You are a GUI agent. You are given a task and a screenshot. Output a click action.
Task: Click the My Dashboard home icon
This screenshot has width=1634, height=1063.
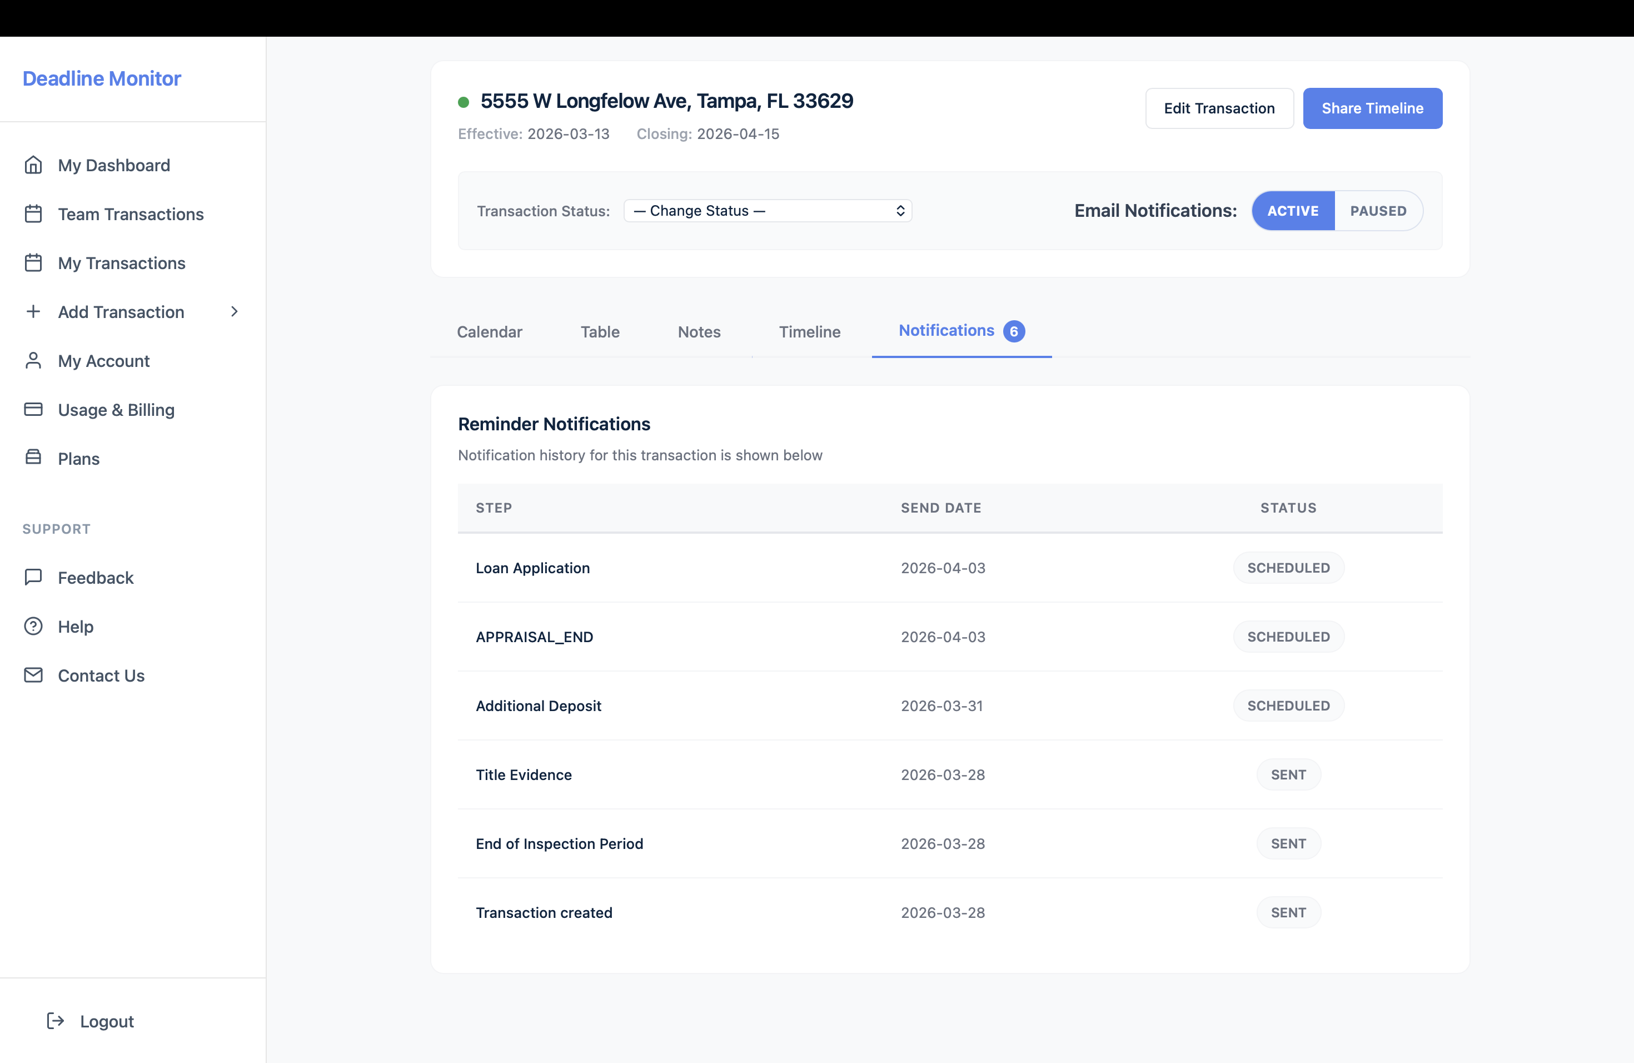point(33,166)
